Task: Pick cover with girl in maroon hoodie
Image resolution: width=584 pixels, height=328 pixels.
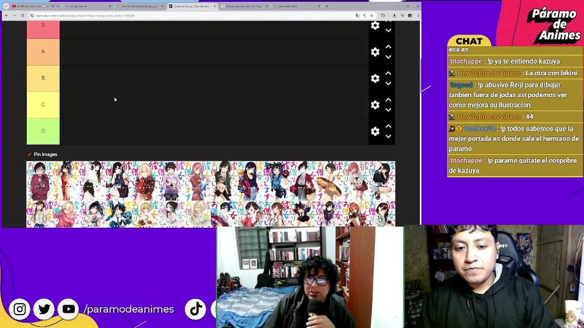Action: tap(40, 181)
